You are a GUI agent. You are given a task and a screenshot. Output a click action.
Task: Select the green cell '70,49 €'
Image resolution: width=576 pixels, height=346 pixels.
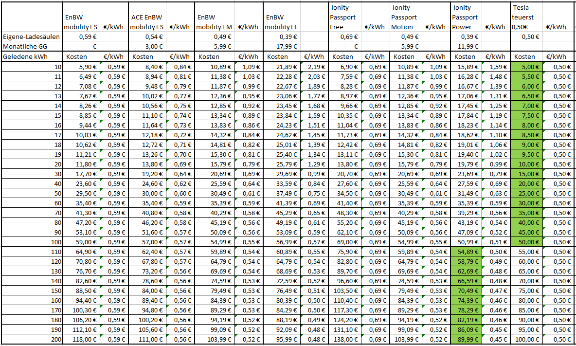pos(466,291)
